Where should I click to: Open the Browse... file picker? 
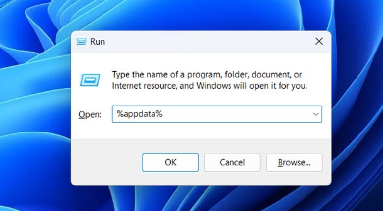click(x=294, y=162)
